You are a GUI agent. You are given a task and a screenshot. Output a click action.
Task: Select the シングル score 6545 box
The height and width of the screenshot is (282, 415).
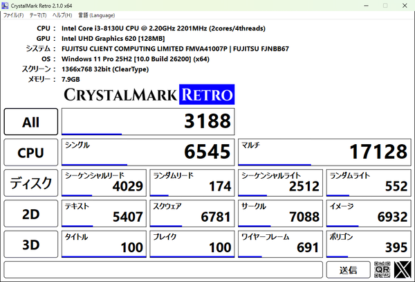pyautogui.click(x=148, y=152)
